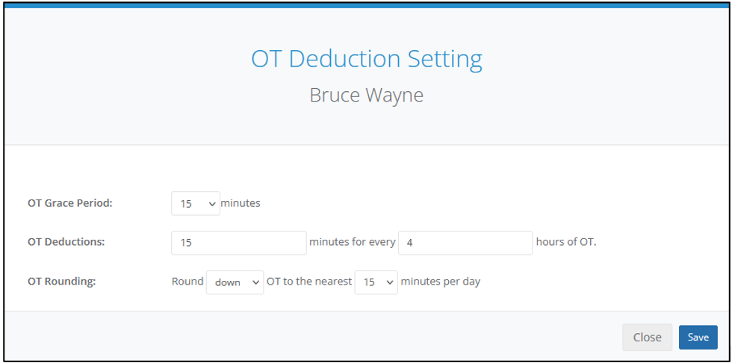Click the chevron arrow on the 'down' select
732x363 pixels.
point(255,282)
